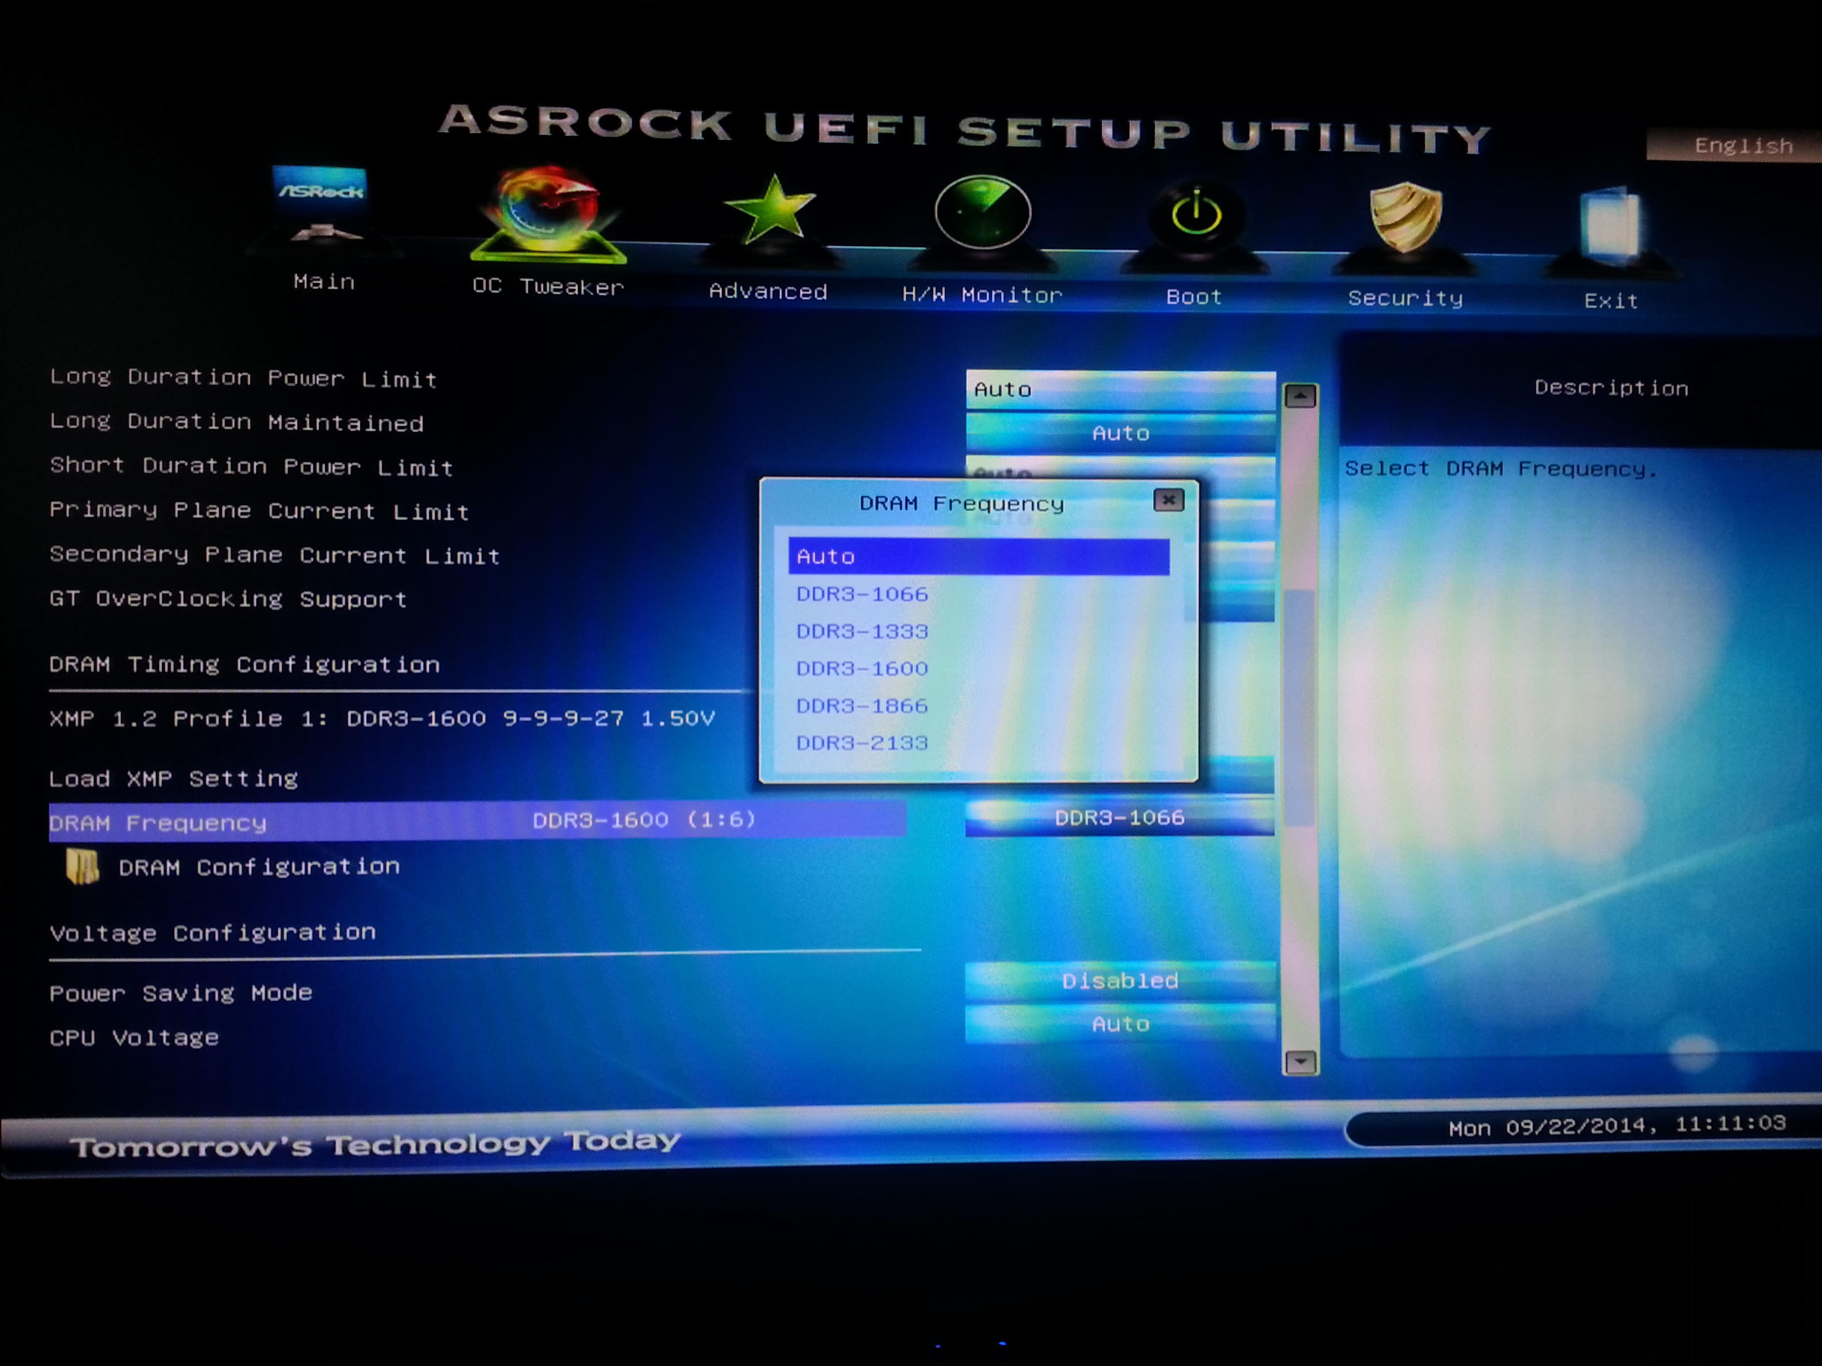Pick DDR3-1866 from frequency list
The height and width of the screenshot is (1366, 1822).
click(x=862, y=706)
